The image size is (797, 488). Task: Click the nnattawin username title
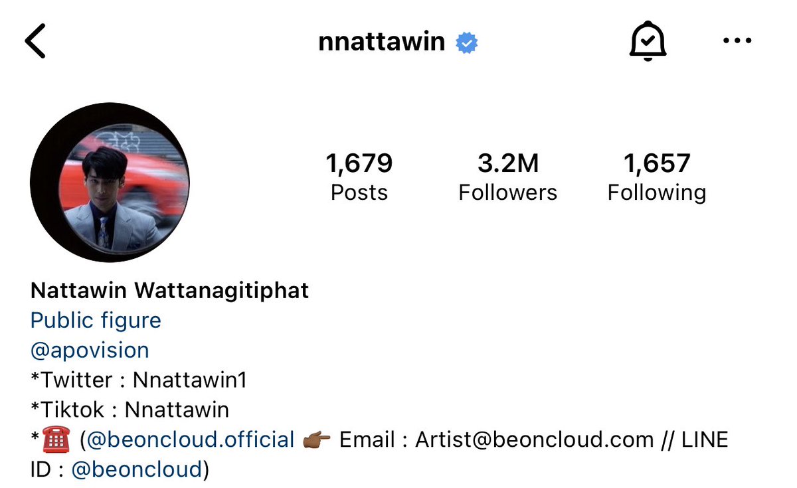coord(381,42)
